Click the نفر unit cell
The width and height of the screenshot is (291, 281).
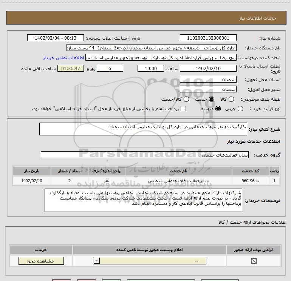(x=106, y=181)
